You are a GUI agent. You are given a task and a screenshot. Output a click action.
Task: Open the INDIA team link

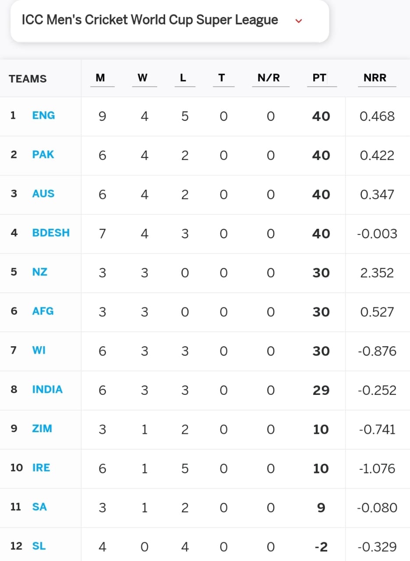tap(47, 389)
